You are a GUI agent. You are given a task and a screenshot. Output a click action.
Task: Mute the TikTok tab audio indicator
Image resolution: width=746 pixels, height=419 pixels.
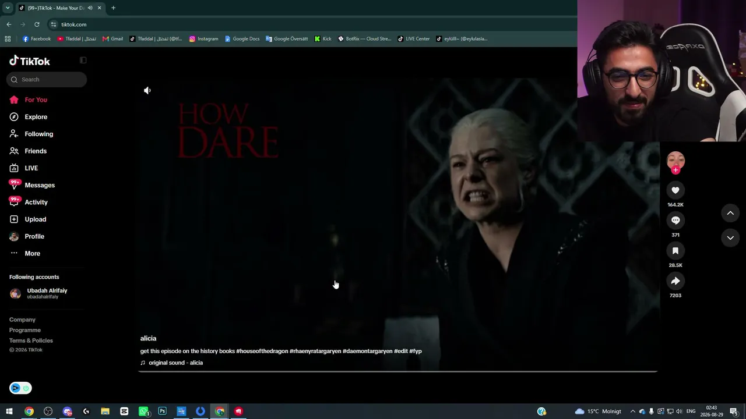pos(90,8)
